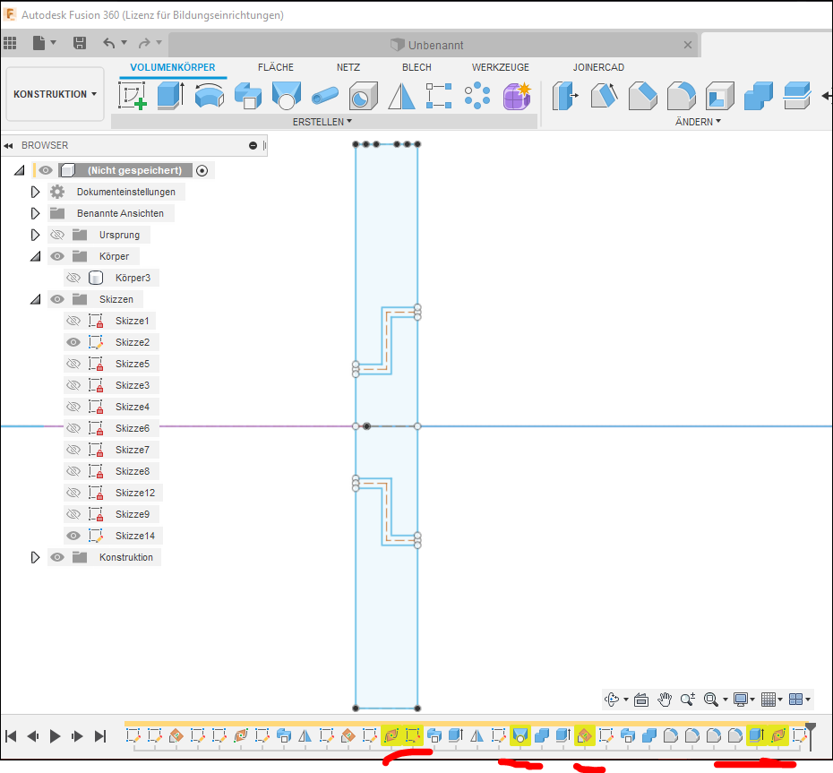Switch to the FLÄCHE tab
The image size is (833, 773).
(276, 66)
